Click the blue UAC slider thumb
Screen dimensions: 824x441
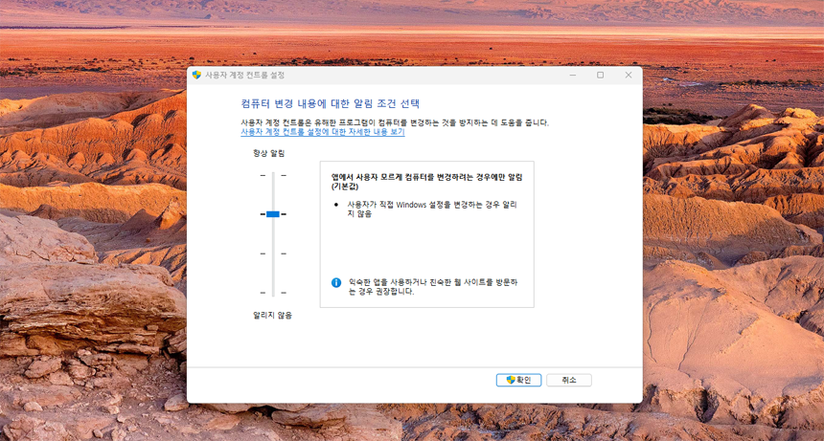point(273,214)
